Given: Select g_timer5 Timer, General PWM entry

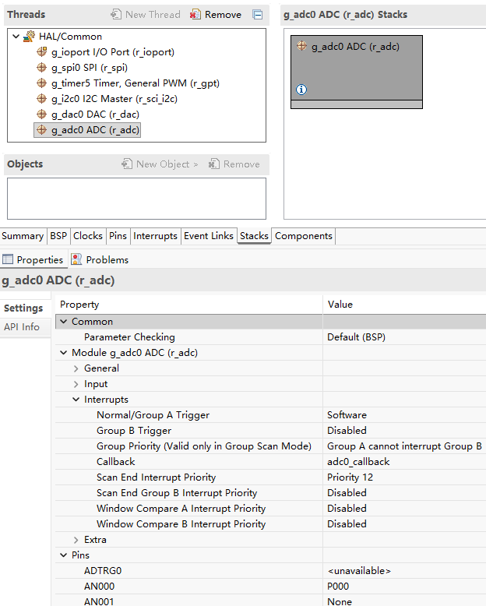Looking at the screenshot, I should 136,83.
